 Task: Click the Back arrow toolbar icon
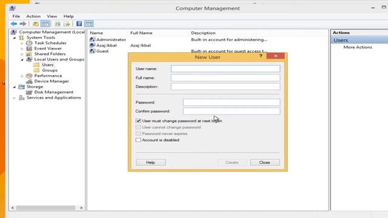tap(13, 24)
